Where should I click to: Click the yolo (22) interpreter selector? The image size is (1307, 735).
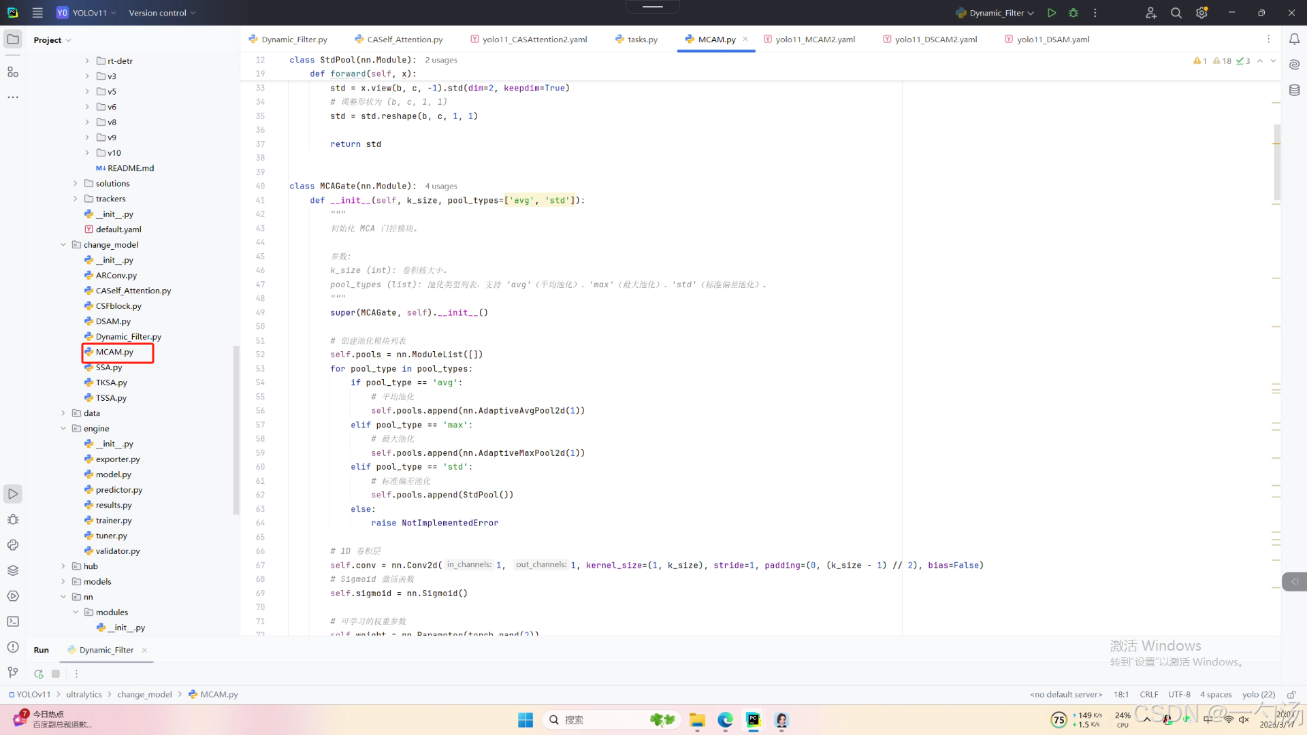tap(1258, 694)
